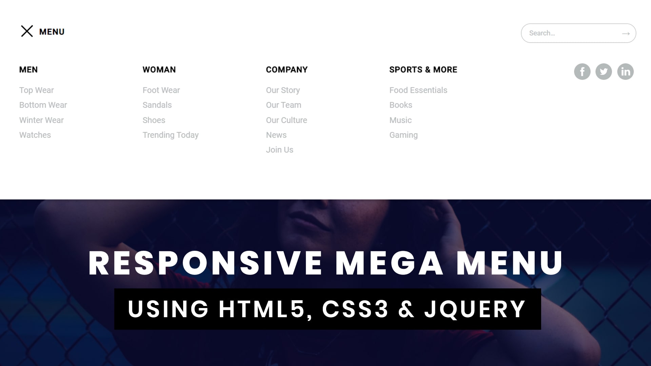Expand the MEN category section
This screenshot has height=366, width=651.
28,69
